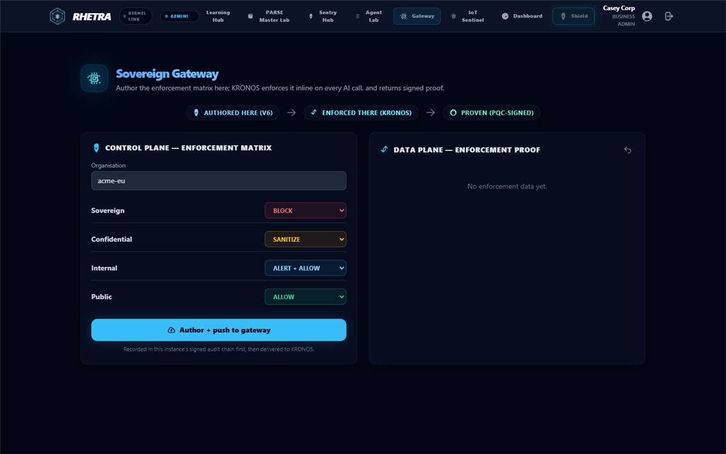This screenshot has width=726, height=454.
Task: Click Author + push to gateway button
Action: [x=218, y=330]
